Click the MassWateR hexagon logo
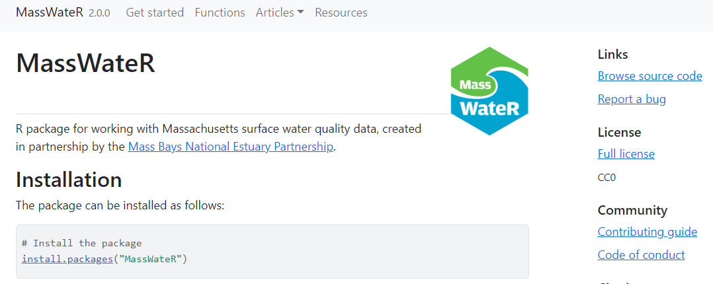The image size is (713, 284). [x=489, y=91]
